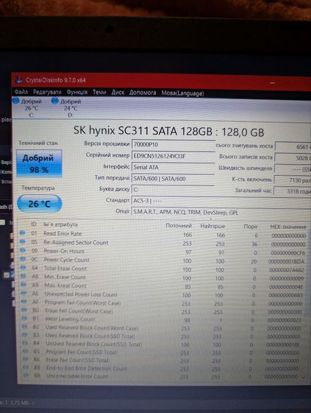This screenshot has width=311, height=413.
Task: Toggle the checked checkbox in background window
Action: (x=7, y=275)
